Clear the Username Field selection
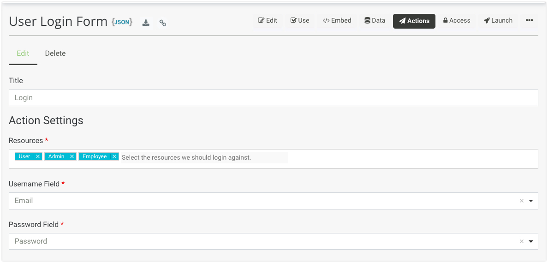The width and height of the screenshot is (548, 263). [522, 201]
